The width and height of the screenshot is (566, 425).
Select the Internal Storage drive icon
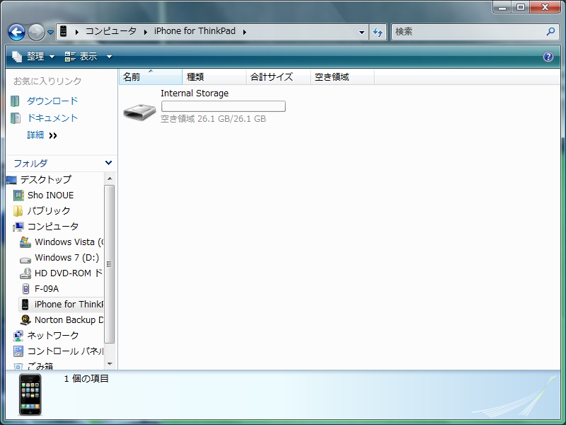[x=139, y=112]
